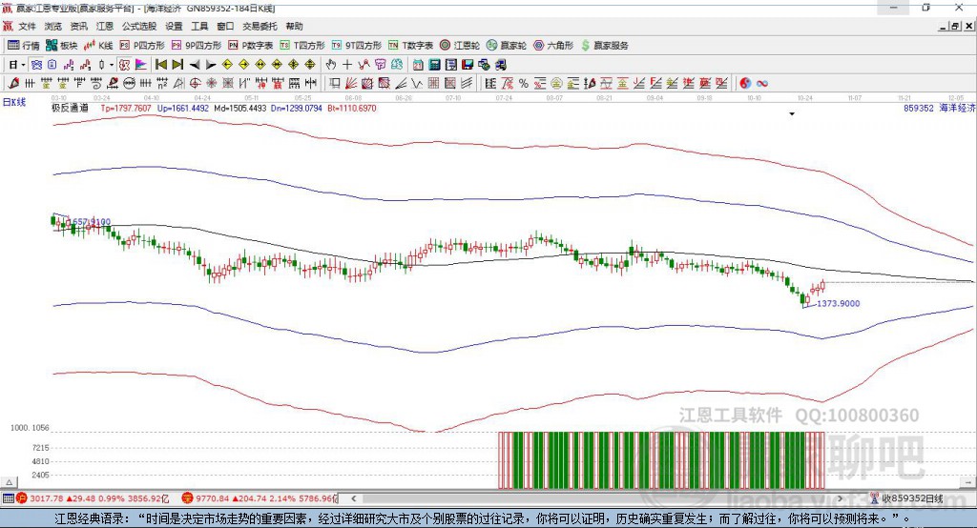The width and height of the screenshot is (977, 528).
Task: Select the crosshair cursor tool
Action: [x=347, y=64]
